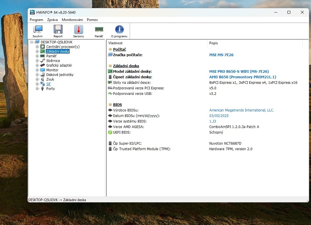The height and width of the screenshot is (225, 311).
Task: Select Centrální procesor(y) tree item
Action: [63, 47]
